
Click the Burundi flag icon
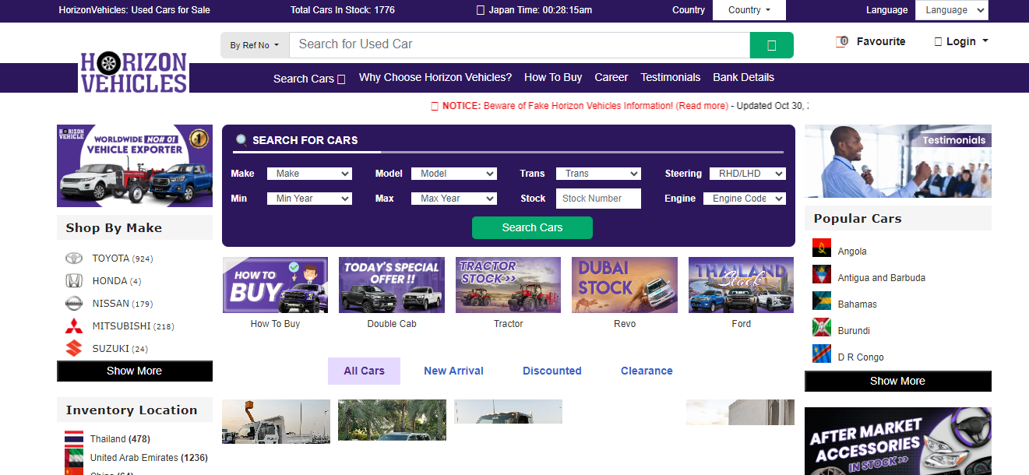click(822, 328)
